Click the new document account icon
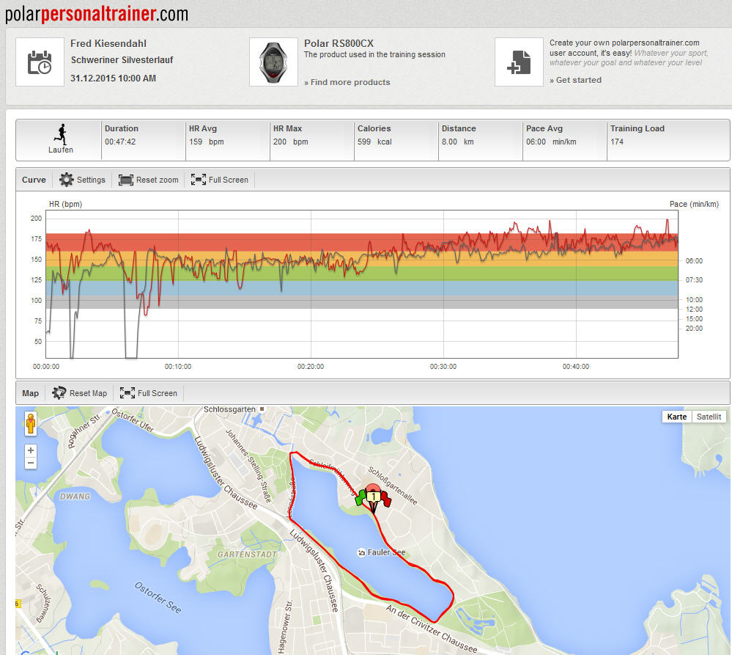The height and width of the screenshot is (655, 732). (519, 62)
